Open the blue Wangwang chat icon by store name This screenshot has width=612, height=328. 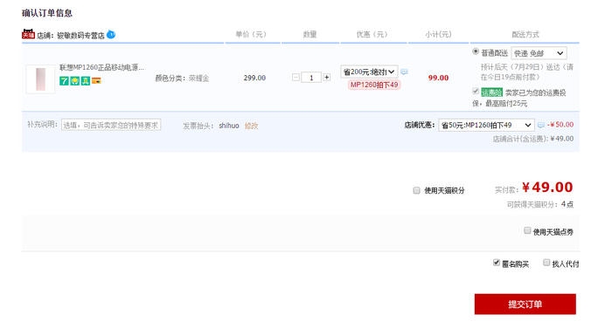click(111, 34)
